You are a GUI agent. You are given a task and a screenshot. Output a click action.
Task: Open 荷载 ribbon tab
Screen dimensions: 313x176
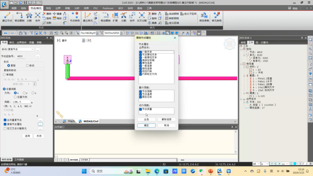pyautogui.click(x=67, y=8)
